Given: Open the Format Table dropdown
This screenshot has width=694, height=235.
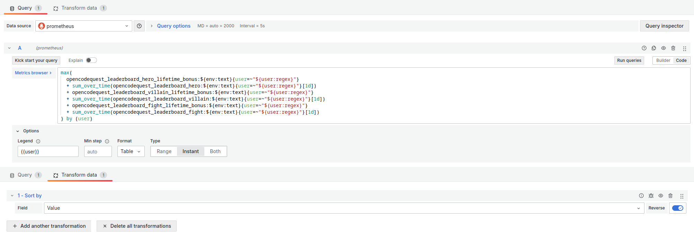Looking at the screenshot, I should click(x=131, y=151).
